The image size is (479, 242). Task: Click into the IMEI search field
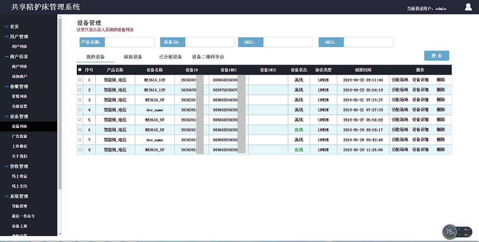[287, 42]
